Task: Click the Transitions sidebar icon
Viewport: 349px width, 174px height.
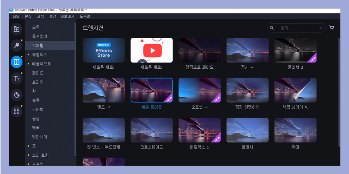Action: coord(16,62)
